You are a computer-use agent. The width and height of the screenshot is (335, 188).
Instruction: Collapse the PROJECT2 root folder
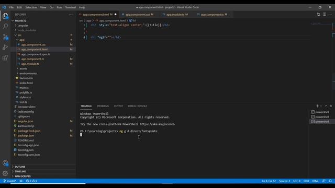[43, 21]
